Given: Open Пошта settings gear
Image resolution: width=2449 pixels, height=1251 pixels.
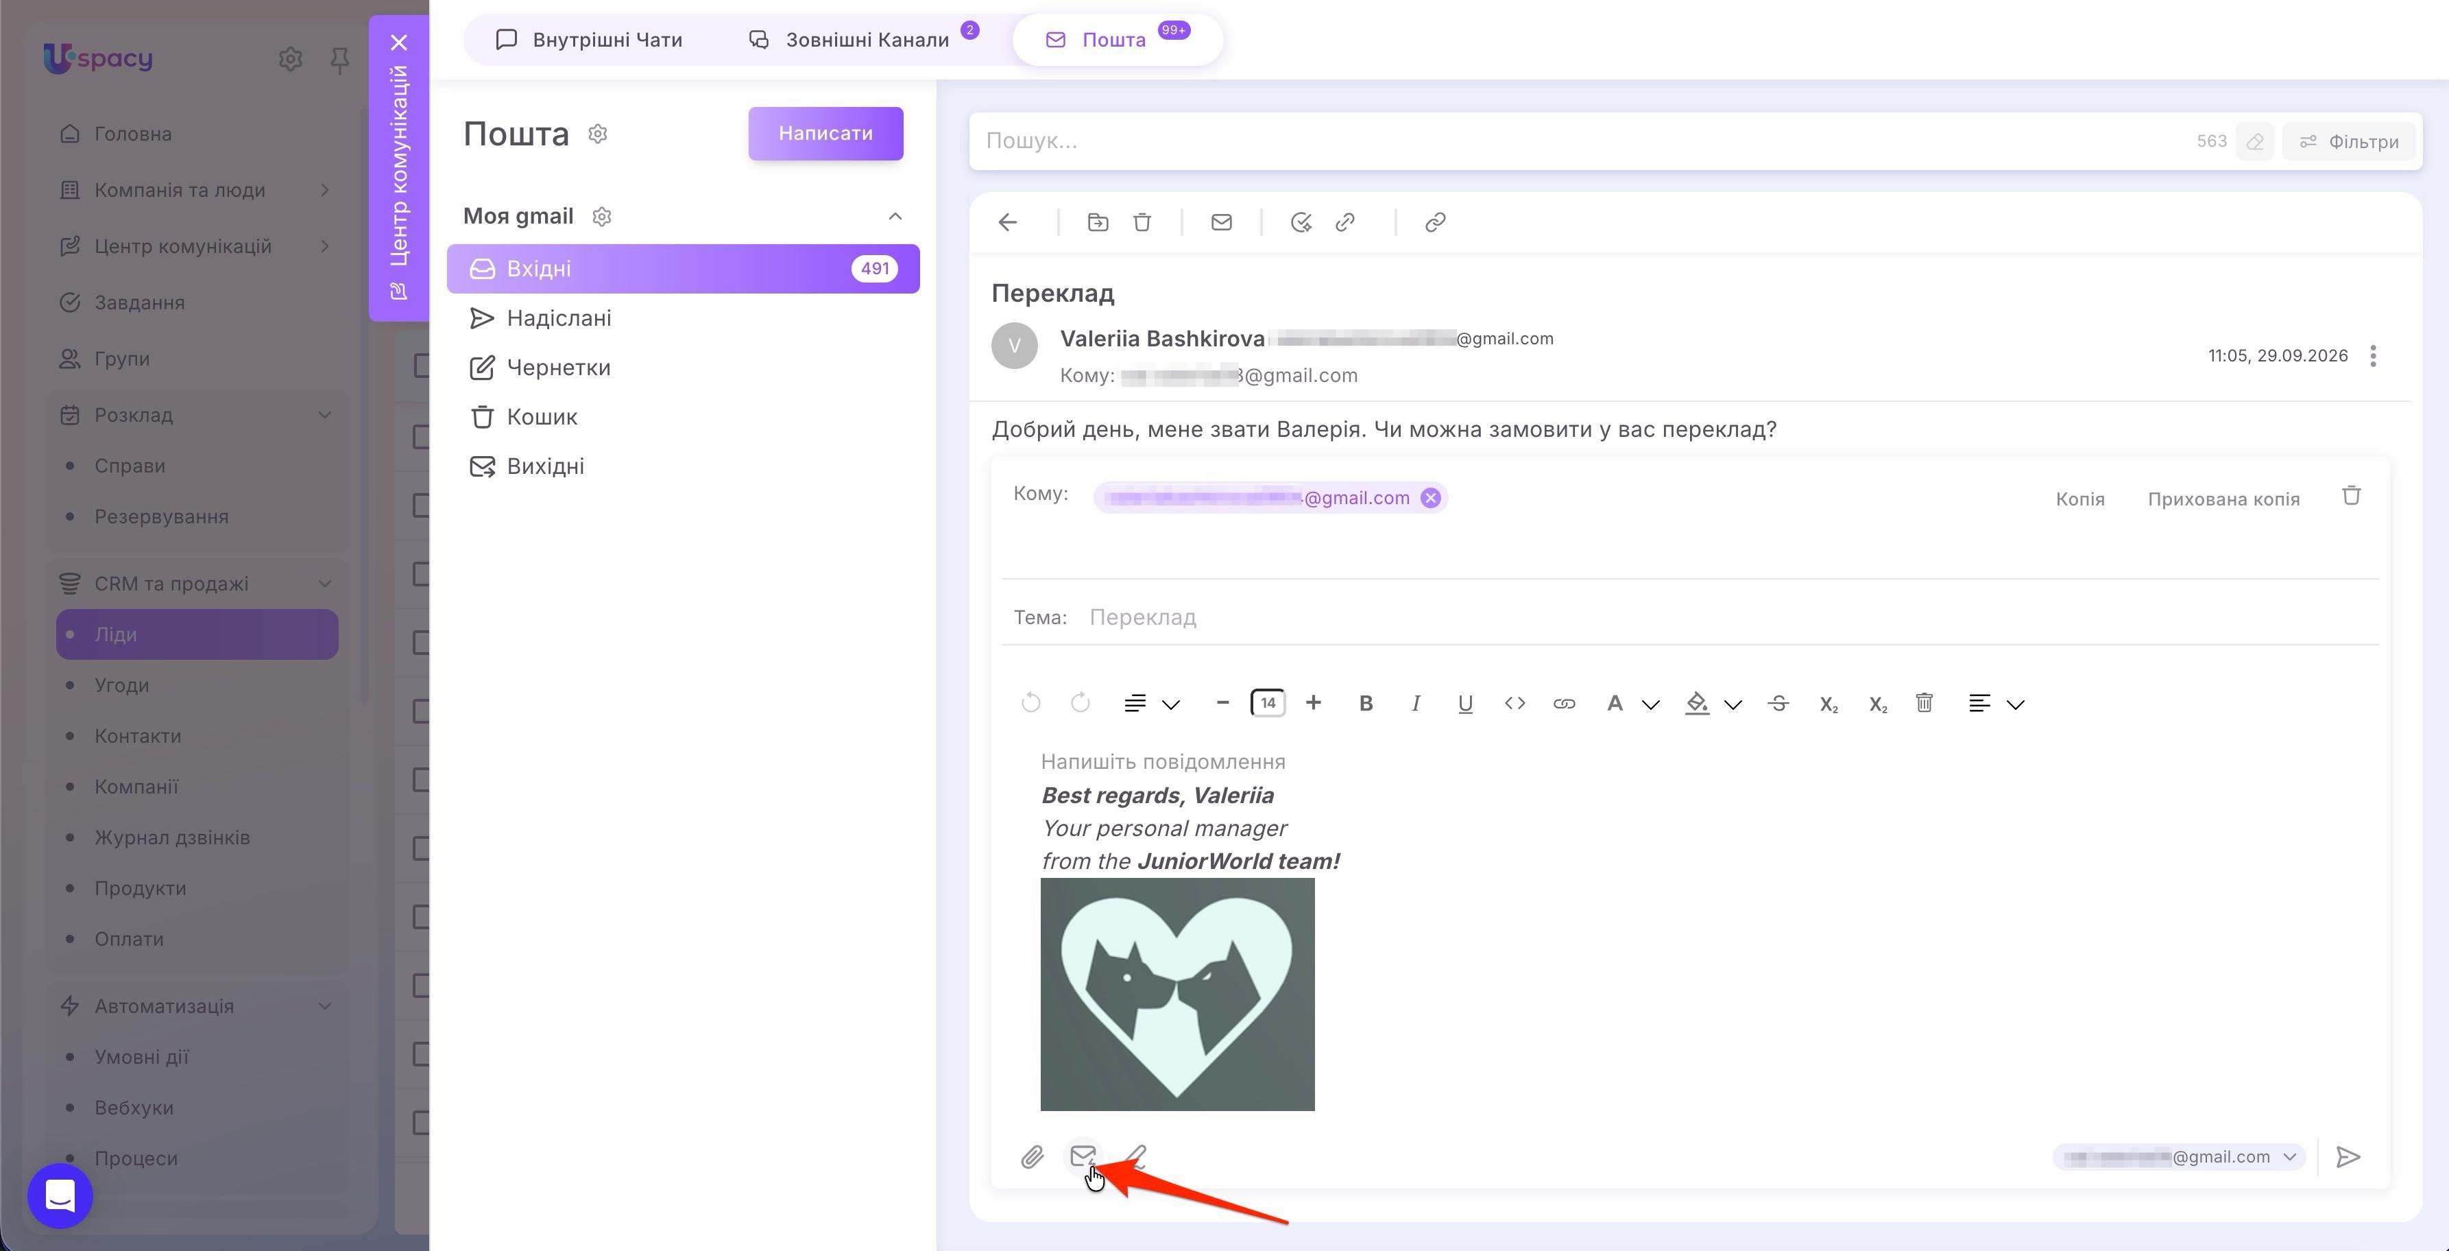Looking at the screenshot, I should [x=598, y=134].
